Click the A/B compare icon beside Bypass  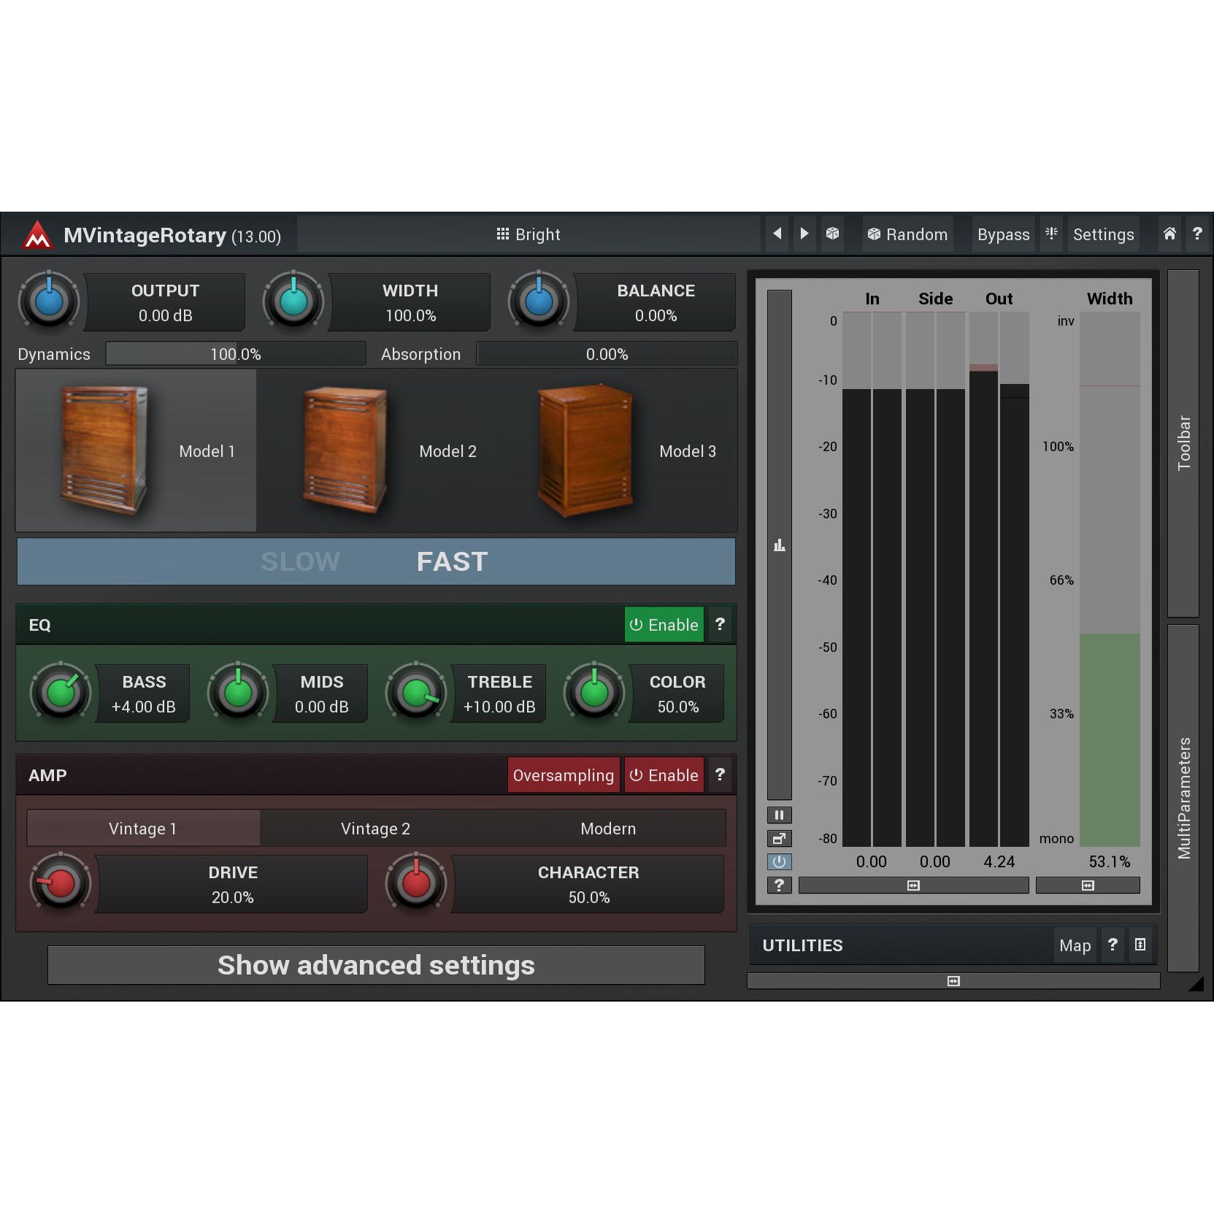pyautogui.click(x=1051, y=234)
